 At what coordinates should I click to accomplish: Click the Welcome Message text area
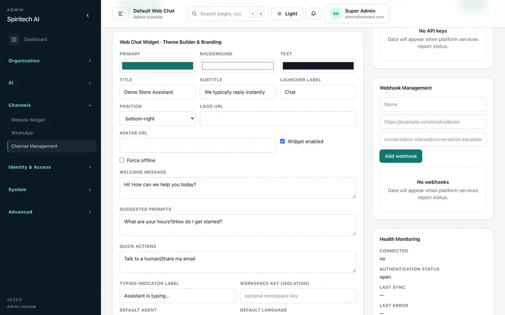point(238,188)
